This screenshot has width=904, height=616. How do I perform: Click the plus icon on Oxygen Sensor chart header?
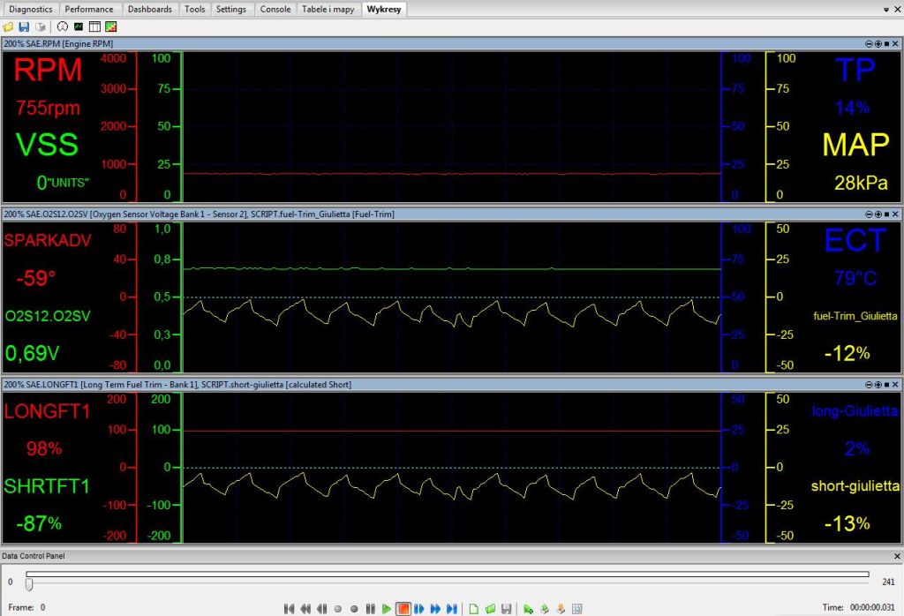(x=877, y=214)
